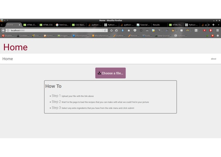Expand the Tools dropdown
This screenshot has width=221, height=157.
click(x=147, y=36)
